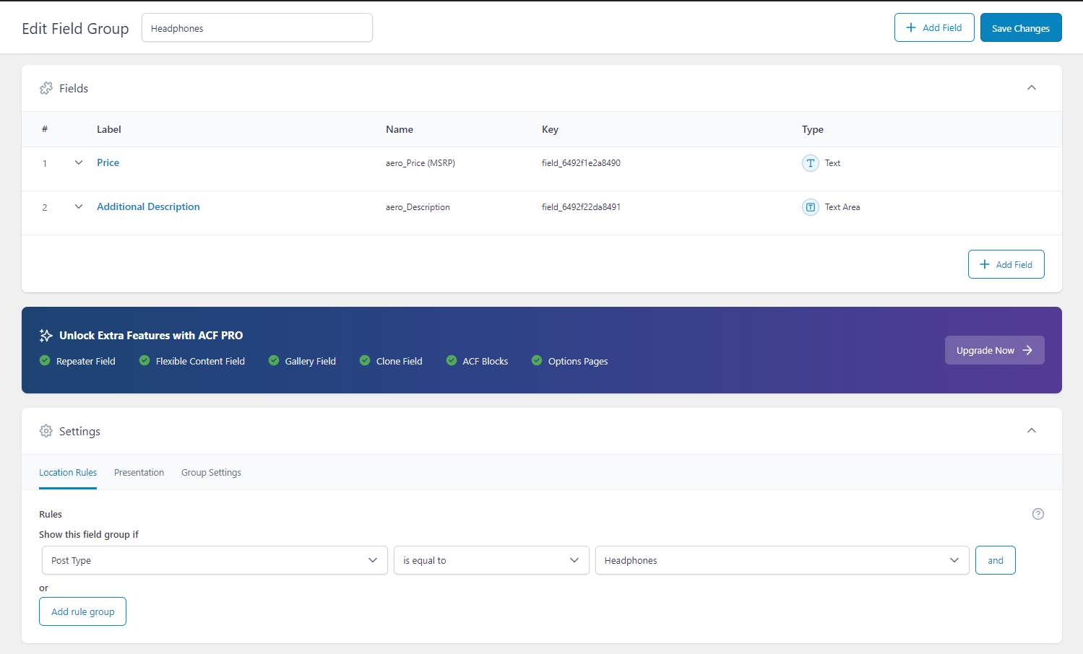Click the Type column header
This screenshot has height=654, width=1083.
[x=813, y=129]
